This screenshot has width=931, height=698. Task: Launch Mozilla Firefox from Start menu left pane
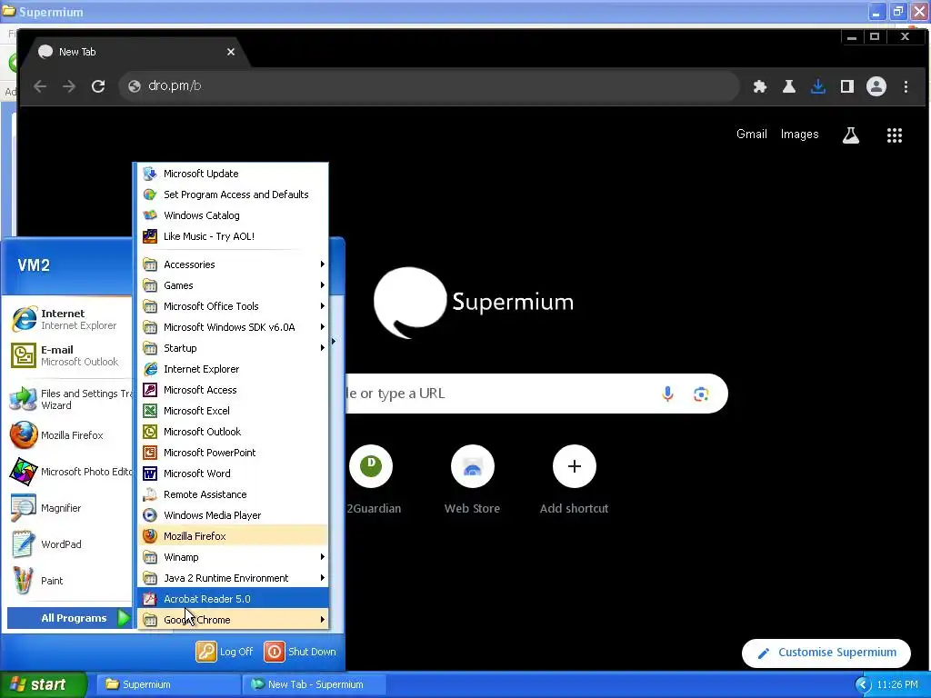click(69, 435)
